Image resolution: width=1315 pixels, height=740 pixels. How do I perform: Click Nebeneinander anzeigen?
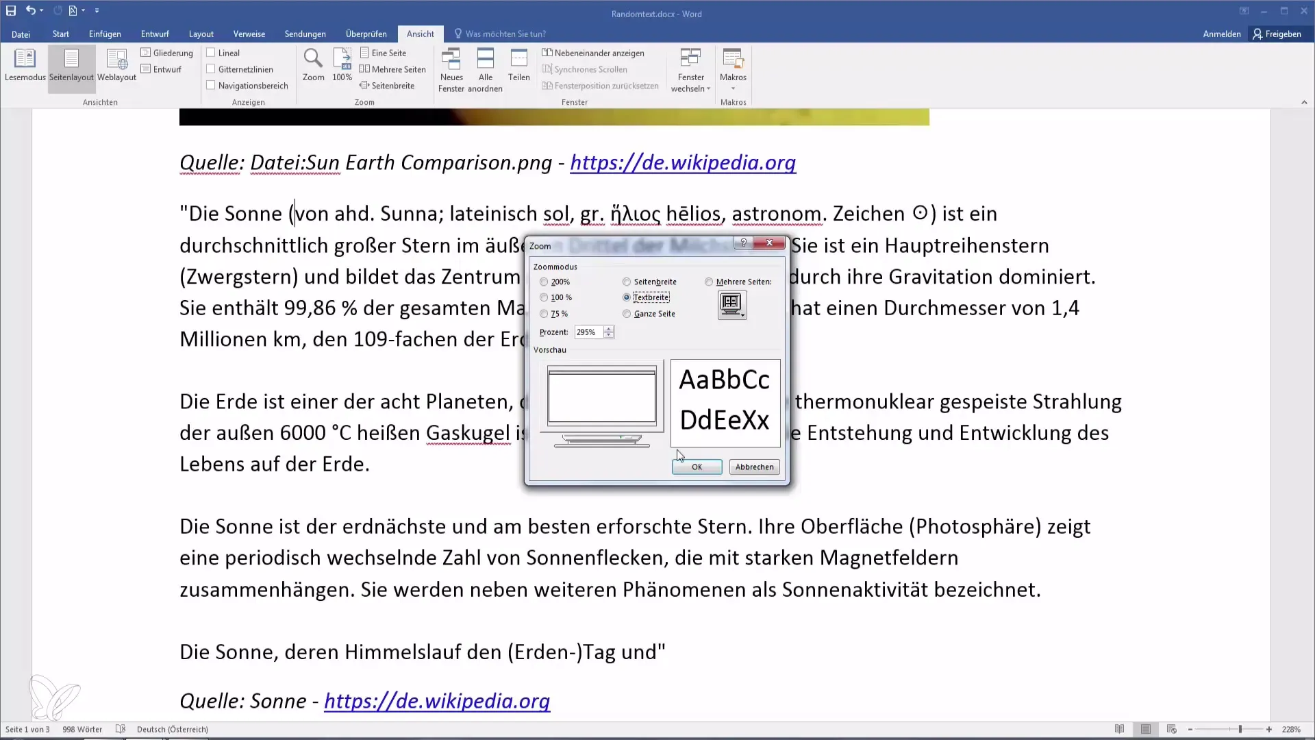point(593,53)
